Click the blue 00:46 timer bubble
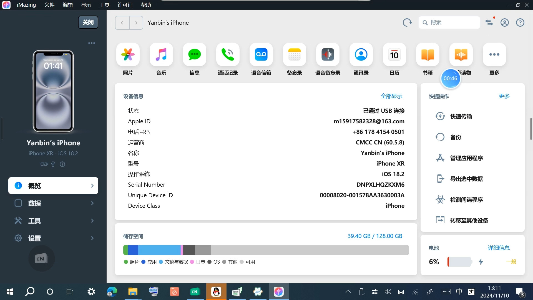The width and height of the screenshot is (533, 300). (450, 78)
